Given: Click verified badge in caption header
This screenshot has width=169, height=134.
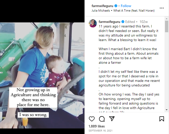Looking at the screenshot, I should click(123, 22).
